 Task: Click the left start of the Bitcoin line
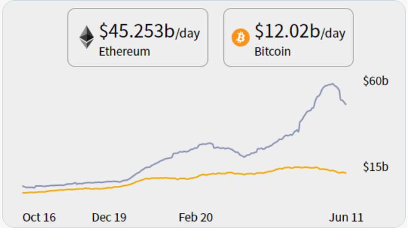tap(24, 193)
